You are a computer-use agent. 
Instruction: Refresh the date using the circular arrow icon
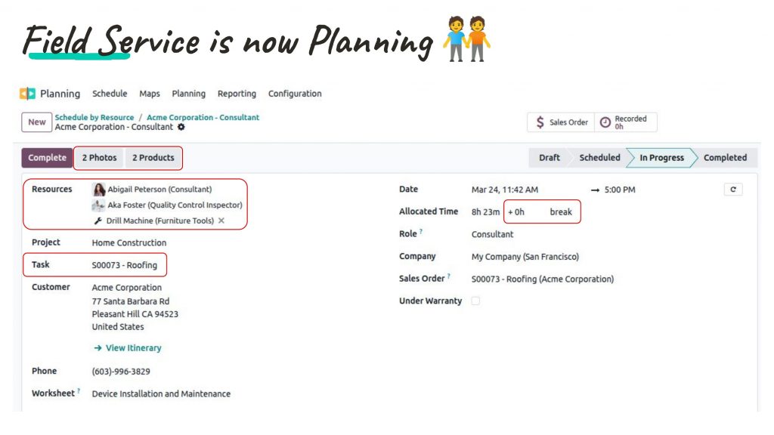tap(732, 190)
